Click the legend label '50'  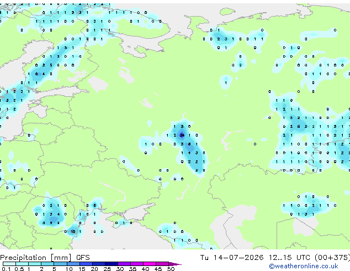[171, 269]
